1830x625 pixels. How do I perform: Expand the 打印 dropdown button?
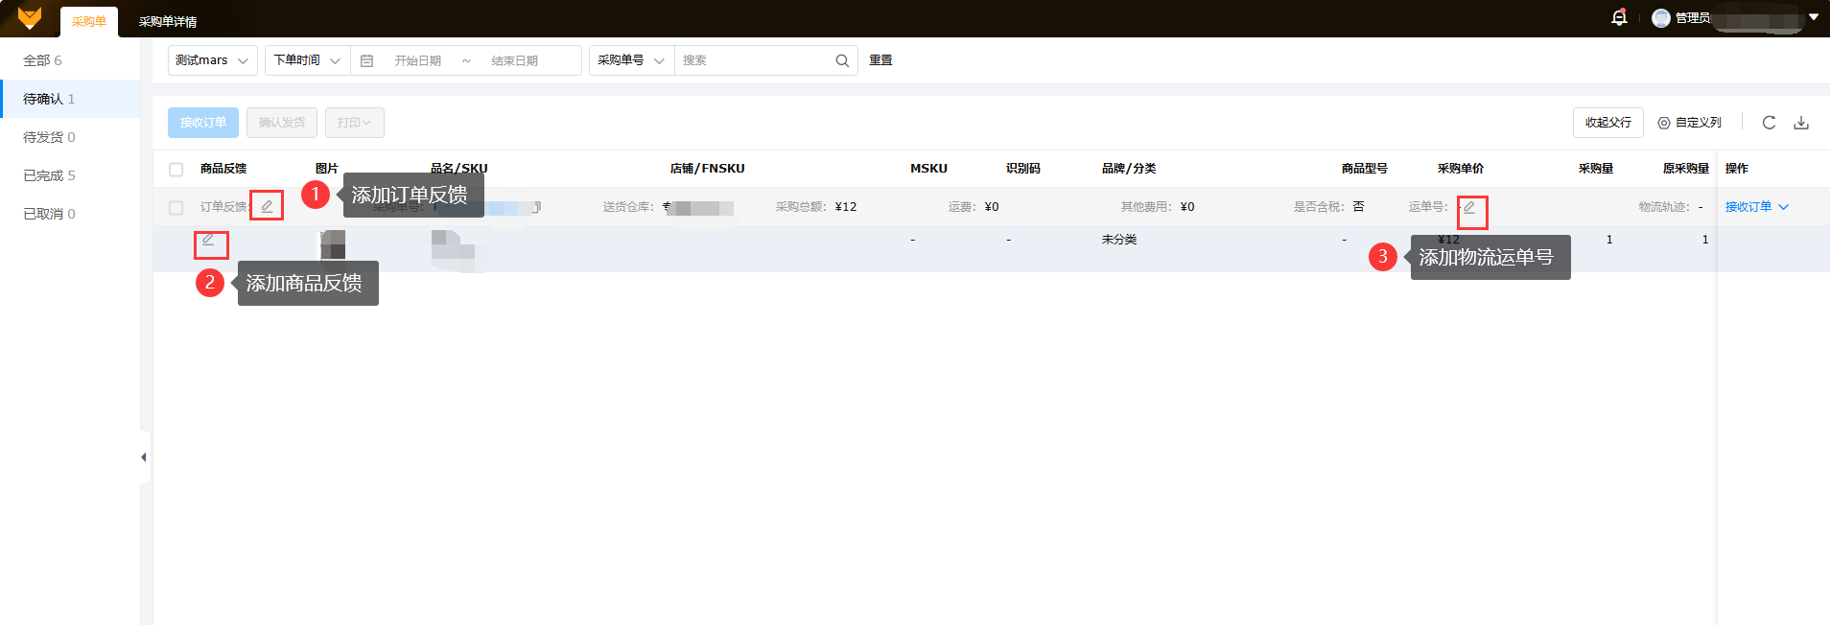tap(355, 123)
